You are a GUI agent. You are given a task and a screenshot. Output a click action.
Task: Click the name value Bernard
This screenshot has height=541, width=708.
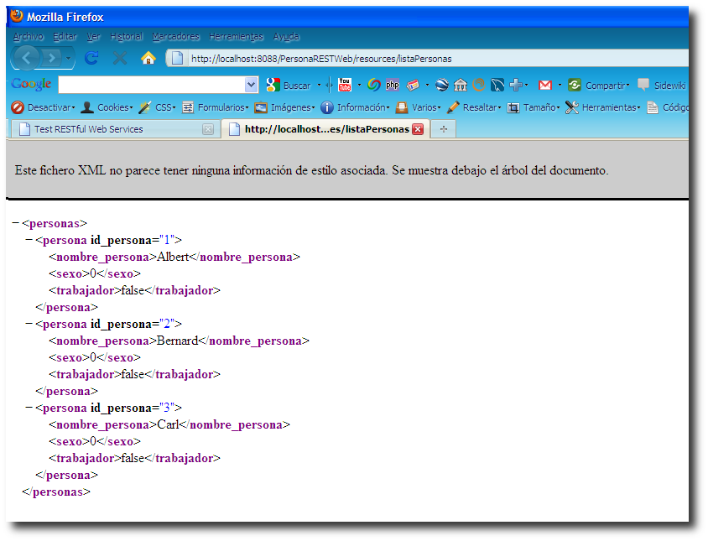[178, 341]
